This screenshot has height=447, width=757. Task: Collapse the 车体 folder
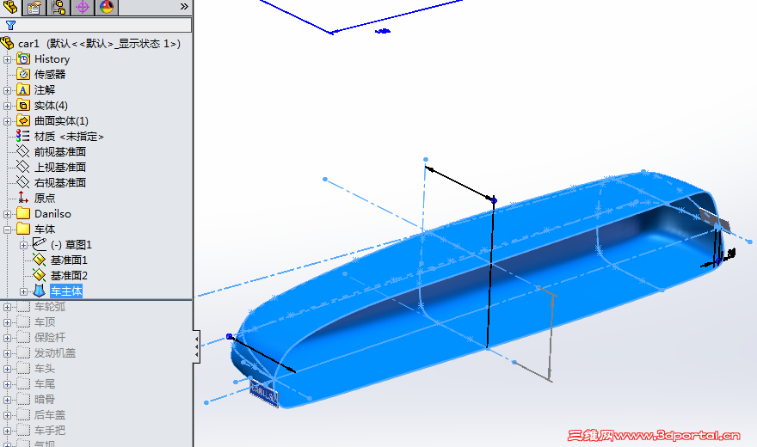tap(7, 230)
